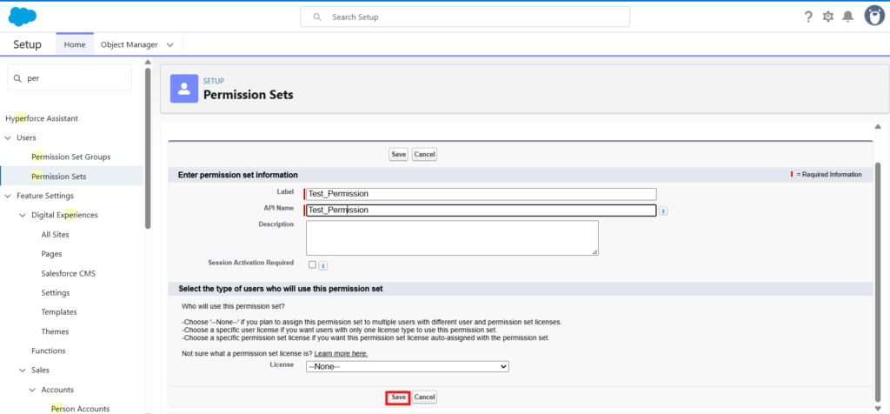Open Settings under Digital Experiences
Viewport: 890px width, 414px height.
coord(56,292)
